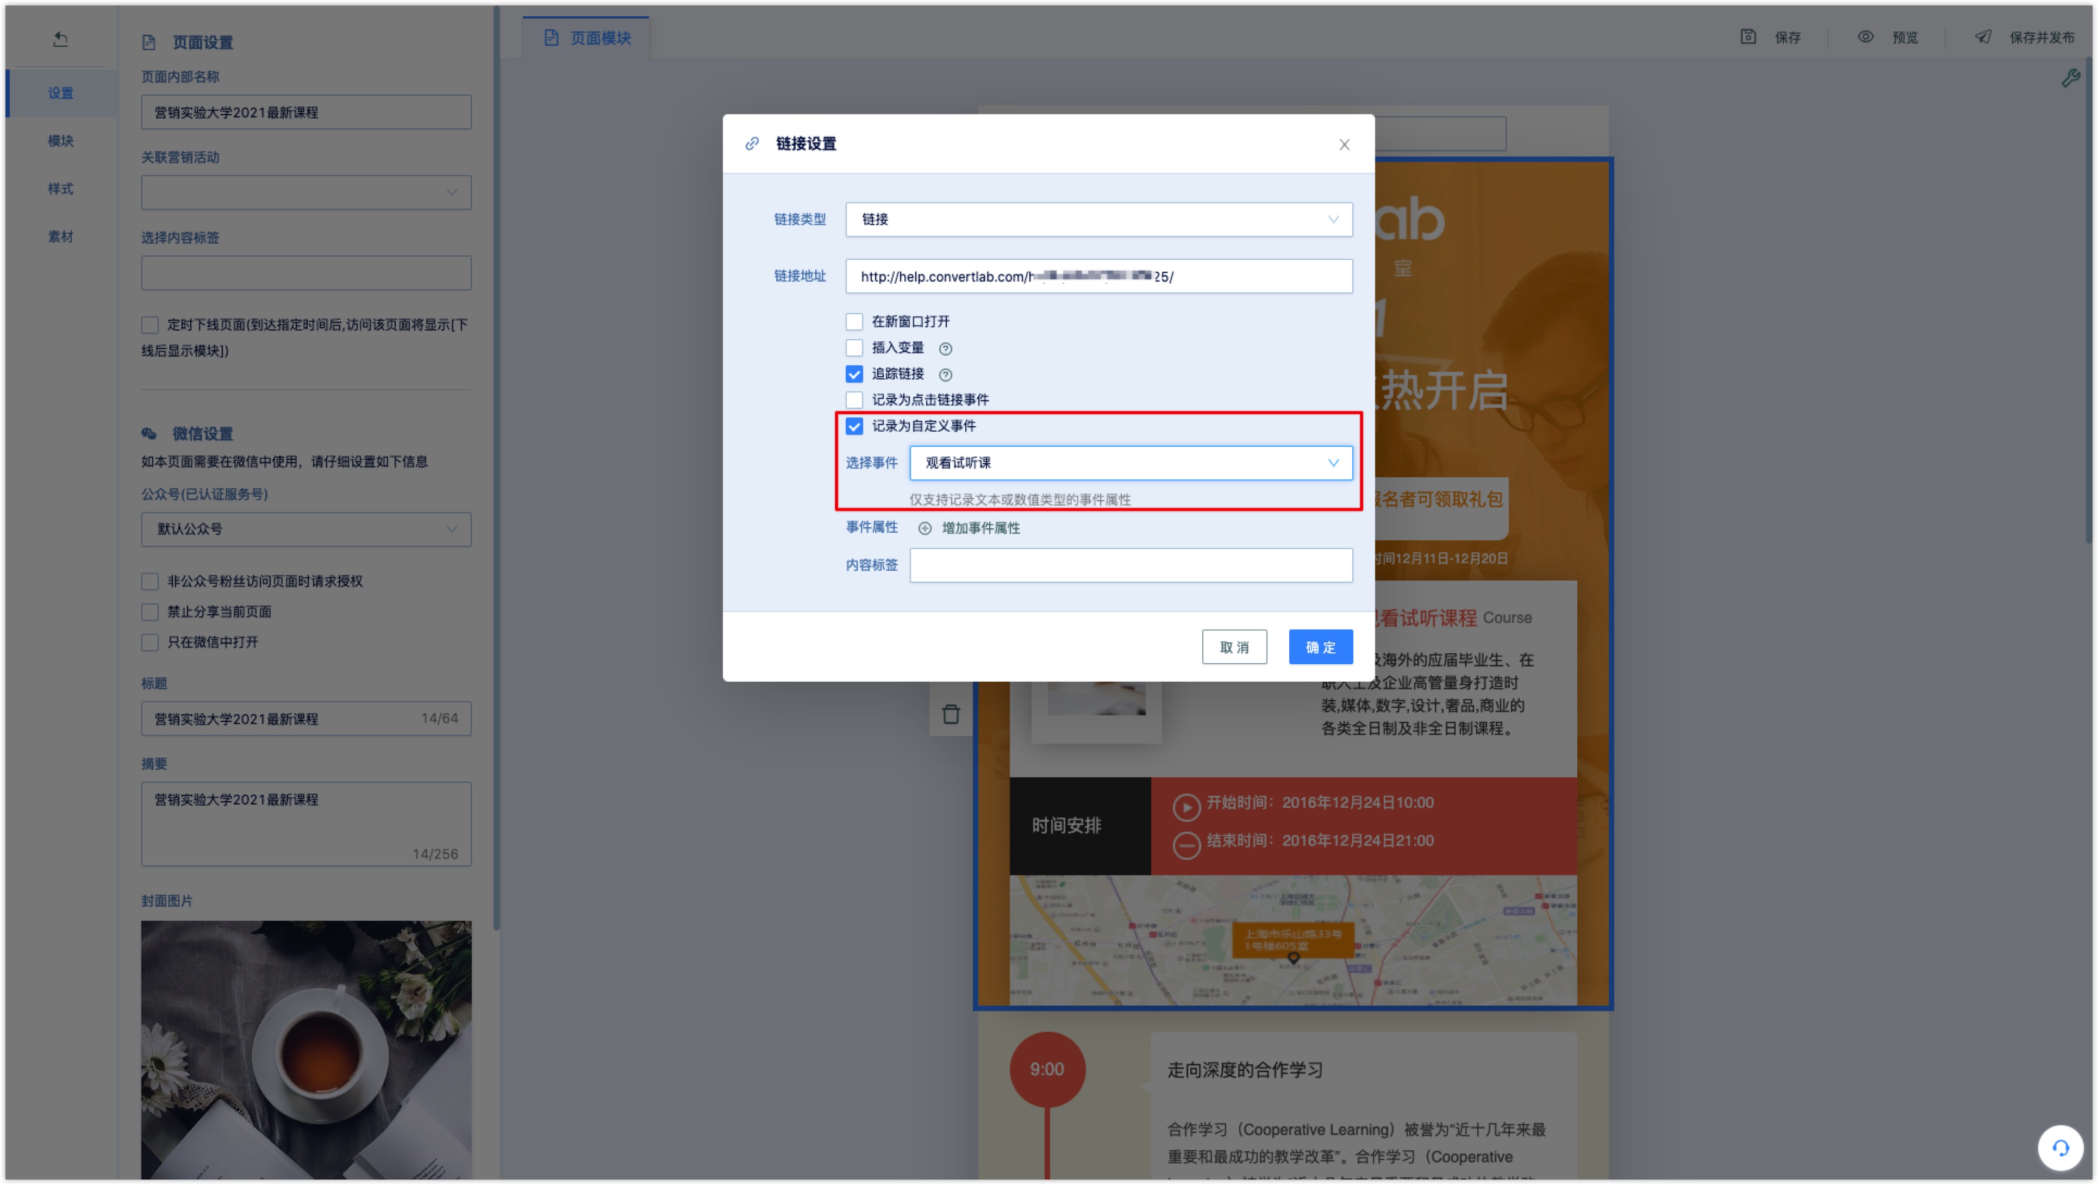This screenshot has height=1185, width=2098.
Task: Uncheck the 追踪链接 checkbox
Action: click(x=854, y=374)
